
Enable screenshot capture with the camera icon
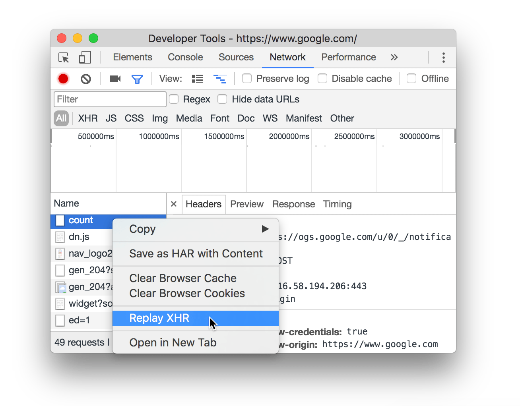pyautogui.click(x=115, y=78)
